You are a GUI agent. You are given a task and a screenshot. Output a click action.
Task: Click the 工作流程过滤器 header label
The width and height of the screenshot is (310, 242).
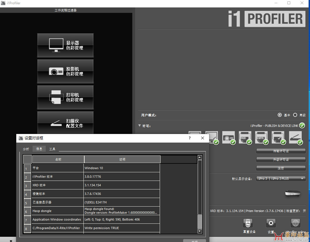coord(65,10)
